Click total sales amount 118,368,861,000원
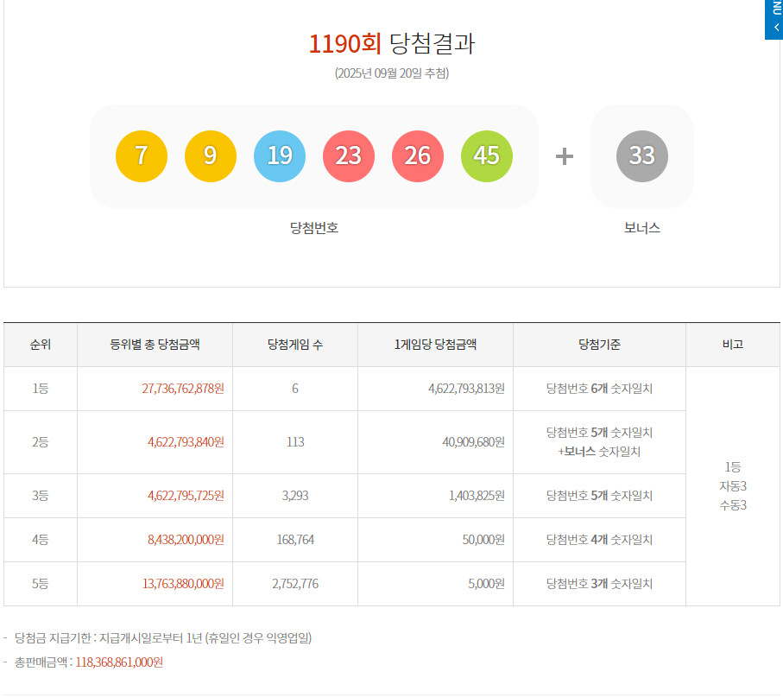783x697 pixels. pyautogui.click(x=119, y=662)
